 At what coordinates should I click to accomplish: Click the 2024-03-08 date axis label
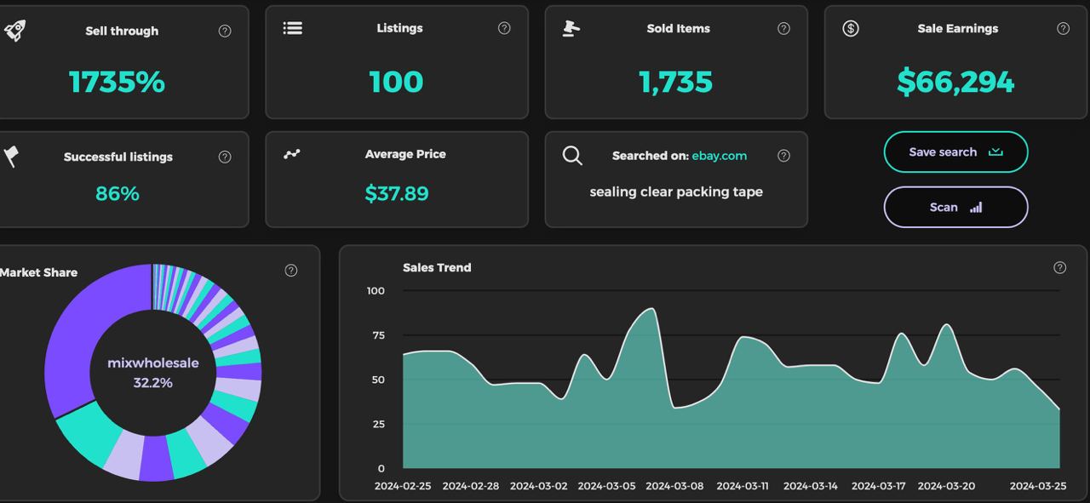pos(674,486)
